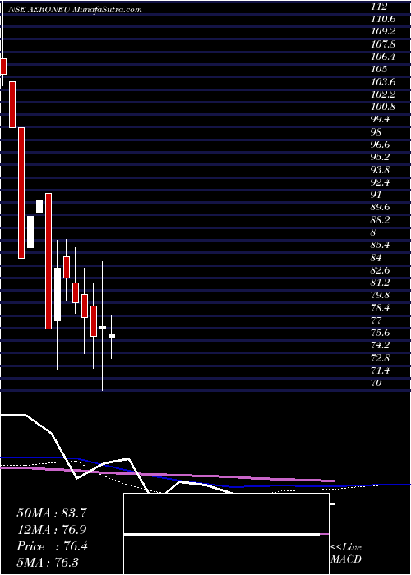Click the tall red candlestick spanning 98 to 84

(21, 193)
